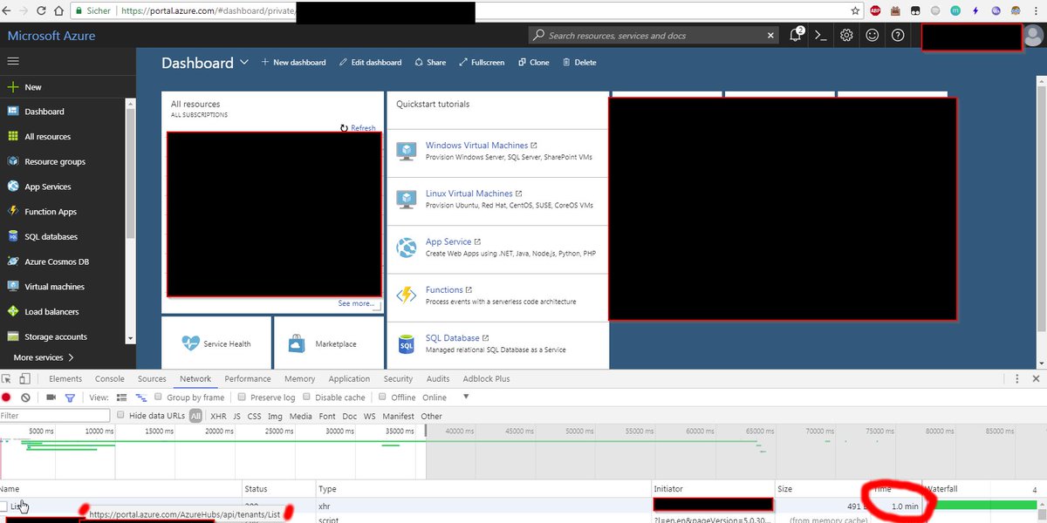Open the Service Health tile
The image size is (1047, 523).
[216, 343]
